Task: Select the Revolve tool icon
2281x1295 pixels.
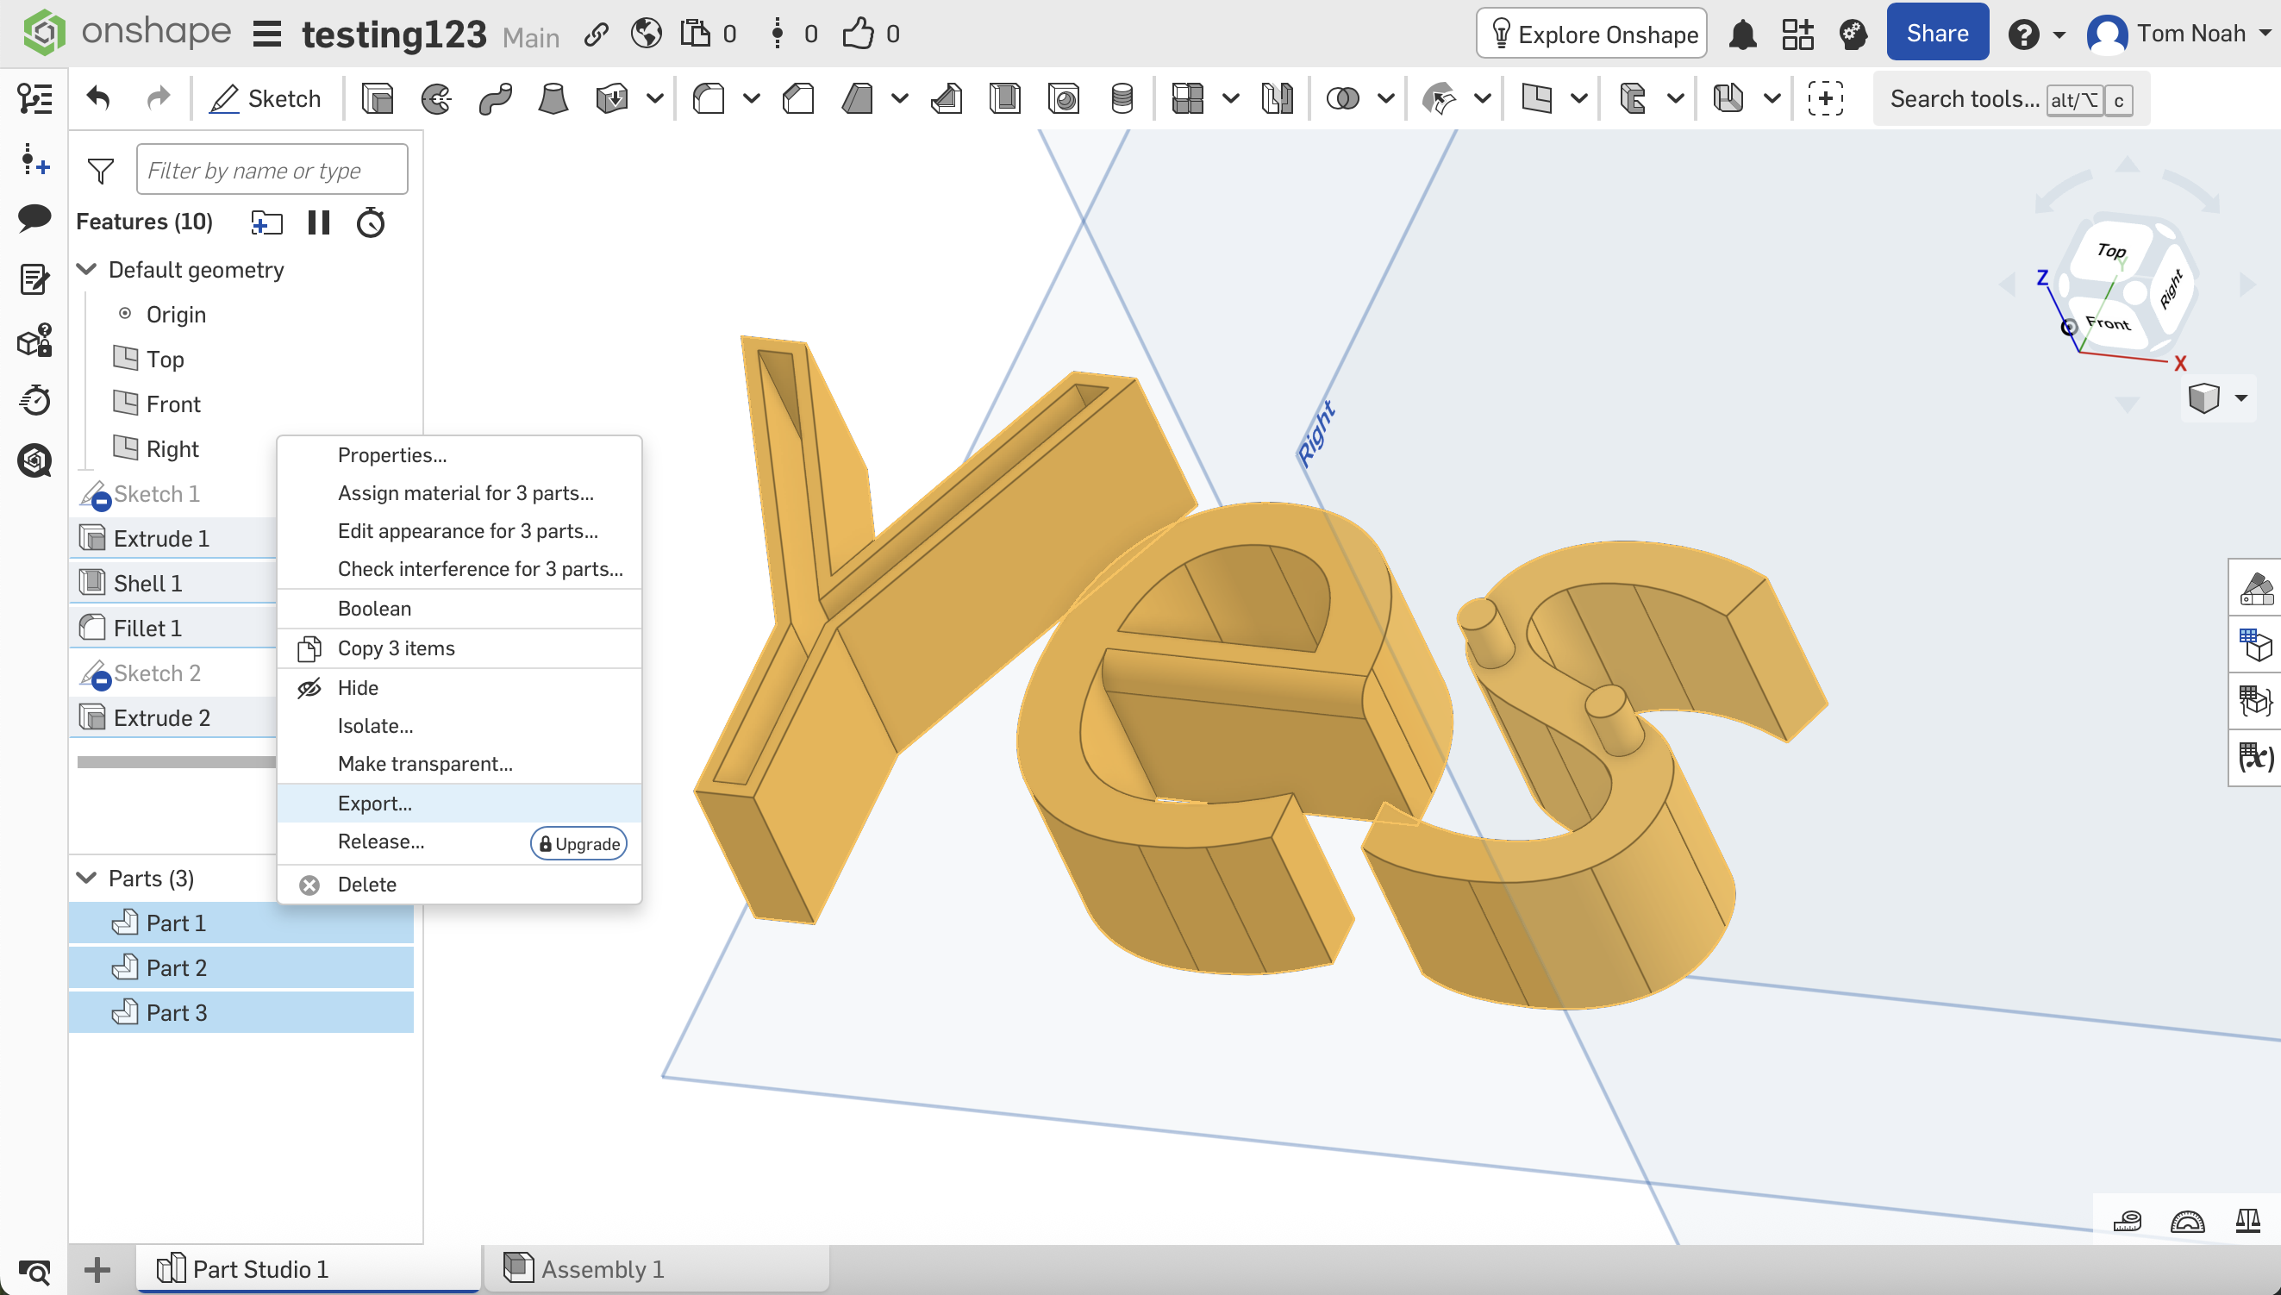Action: coord(435,97)
